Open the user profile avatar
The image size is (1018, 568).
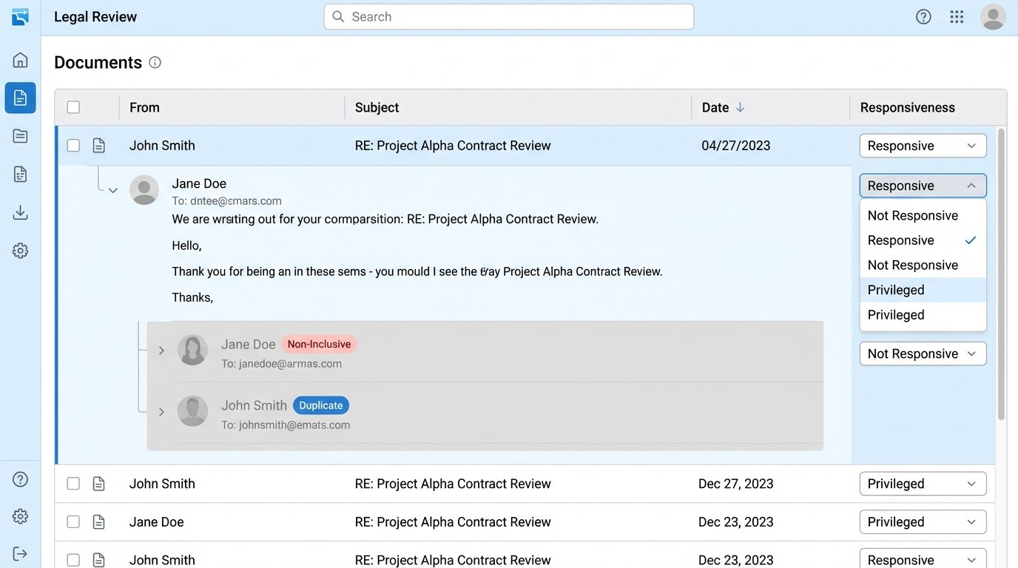click(x=993, y=17)
